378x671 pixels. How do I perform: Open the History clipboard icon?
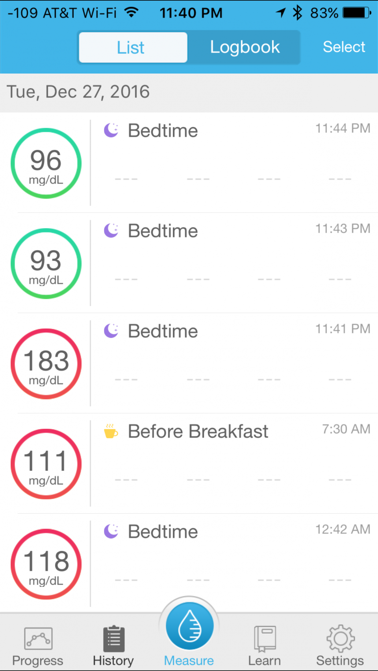pyautogui.click(x=114, y=639)
